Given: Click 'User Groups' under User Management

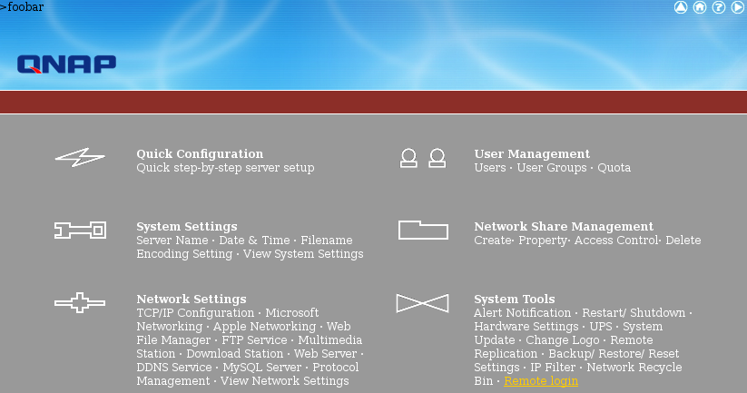Looking at the screenshot, I should [552, 168].
